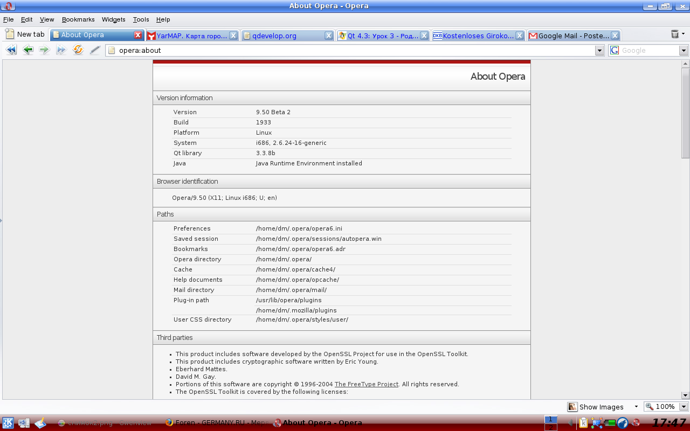Open the Show Images mode dropdown arrow
This screenshot has height=431, width=690.
(636, 407)
